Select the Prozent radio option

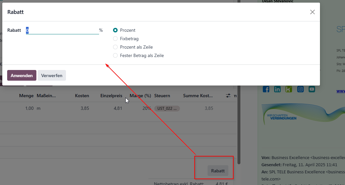click(115, 30)
